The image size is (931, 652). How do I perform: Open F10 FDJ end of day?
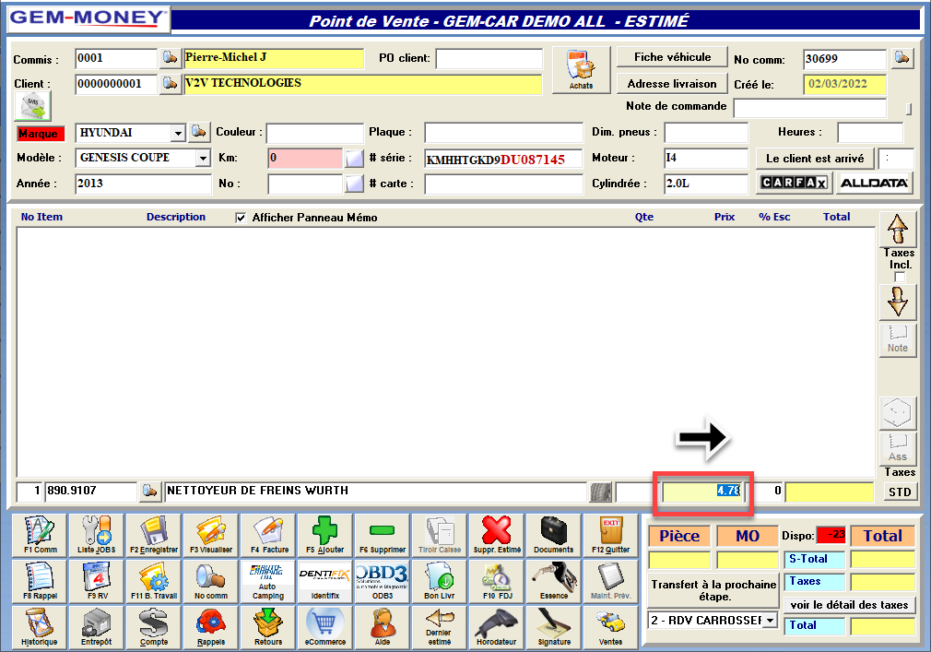coord(497,581)
